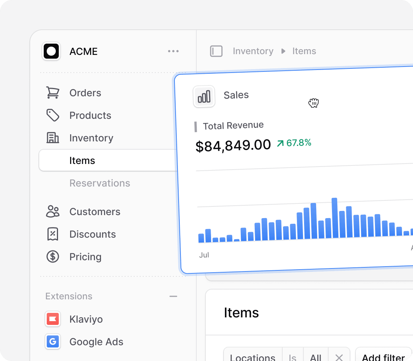
Task: Toggle the sidebar with the panel icon
Action: (x=216, y=51)
